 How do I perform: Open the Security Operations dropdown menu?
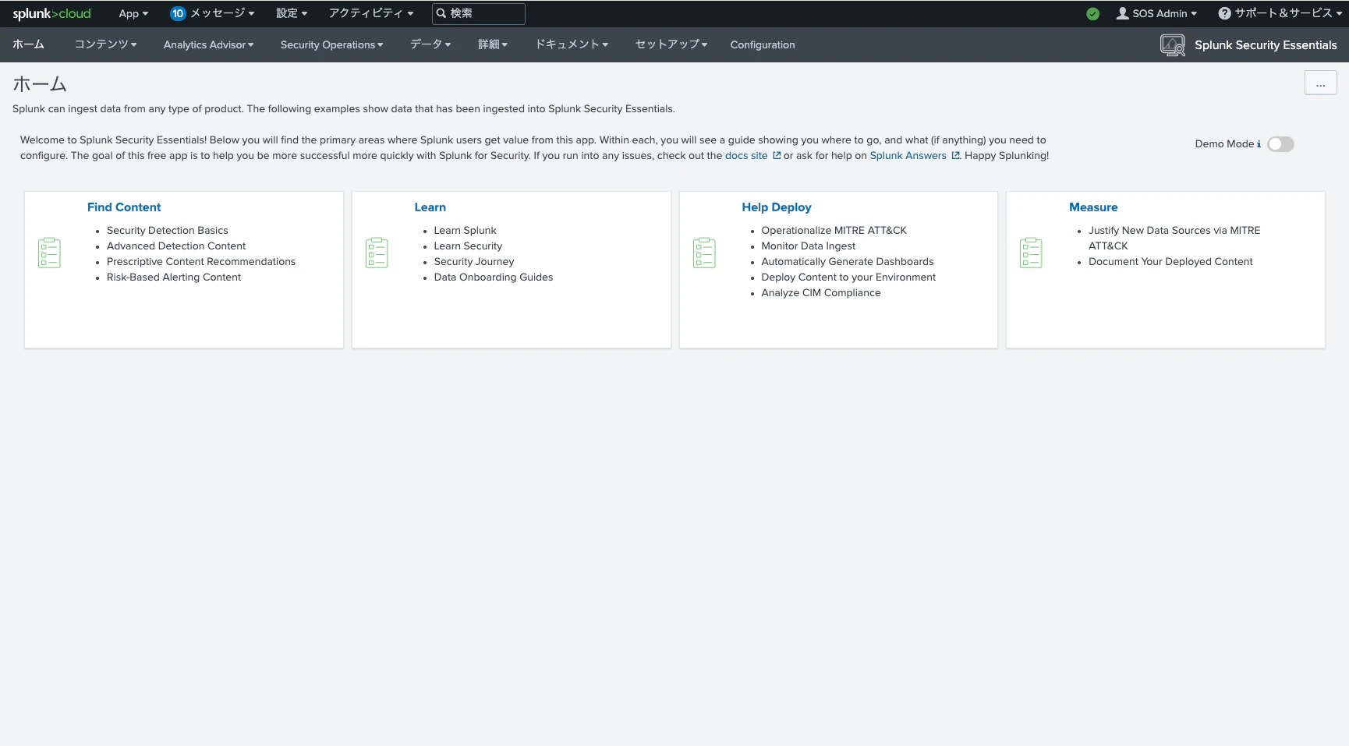coord(331,44)
